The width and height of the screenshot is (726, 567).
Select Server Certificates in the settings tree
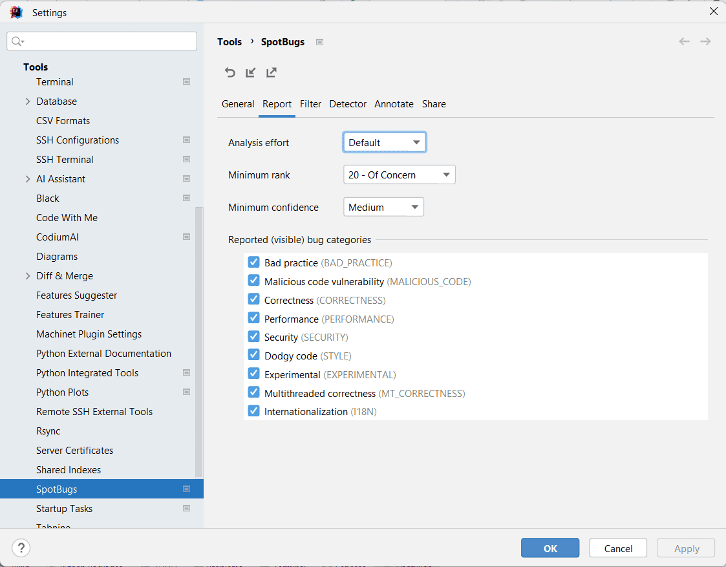74,451
